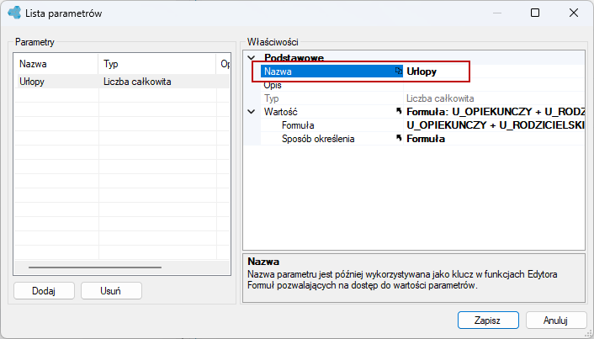The image size is (594, 339).
Task: Collapse the Podstawowe section chevron
Action: (252, 58)
